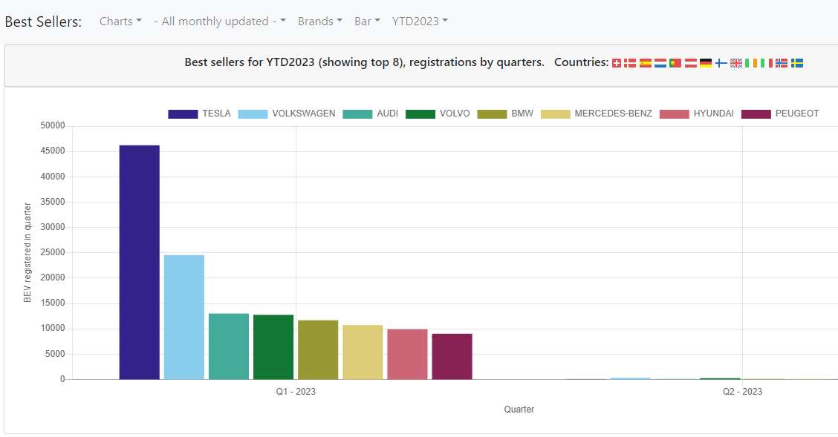Click the Tesla Q1 2023 bar
This screenshot has height=437, width=838.
point(140,262)
